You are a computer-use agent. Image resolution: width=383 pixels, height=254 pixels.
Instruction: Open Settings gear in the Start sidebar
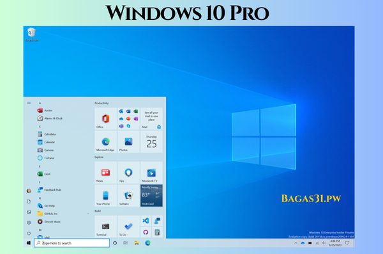[x=29, y=223]
